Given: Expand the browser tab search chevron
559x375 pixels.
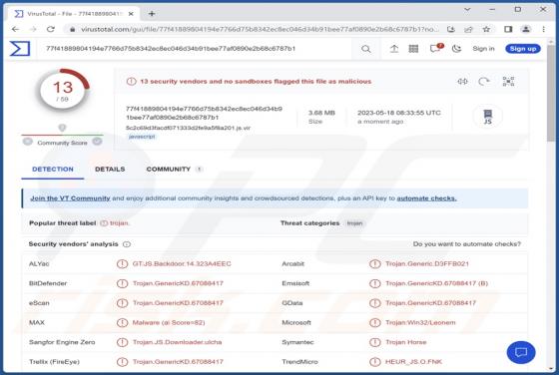Looking at the screenshot, I should point(467,10).
